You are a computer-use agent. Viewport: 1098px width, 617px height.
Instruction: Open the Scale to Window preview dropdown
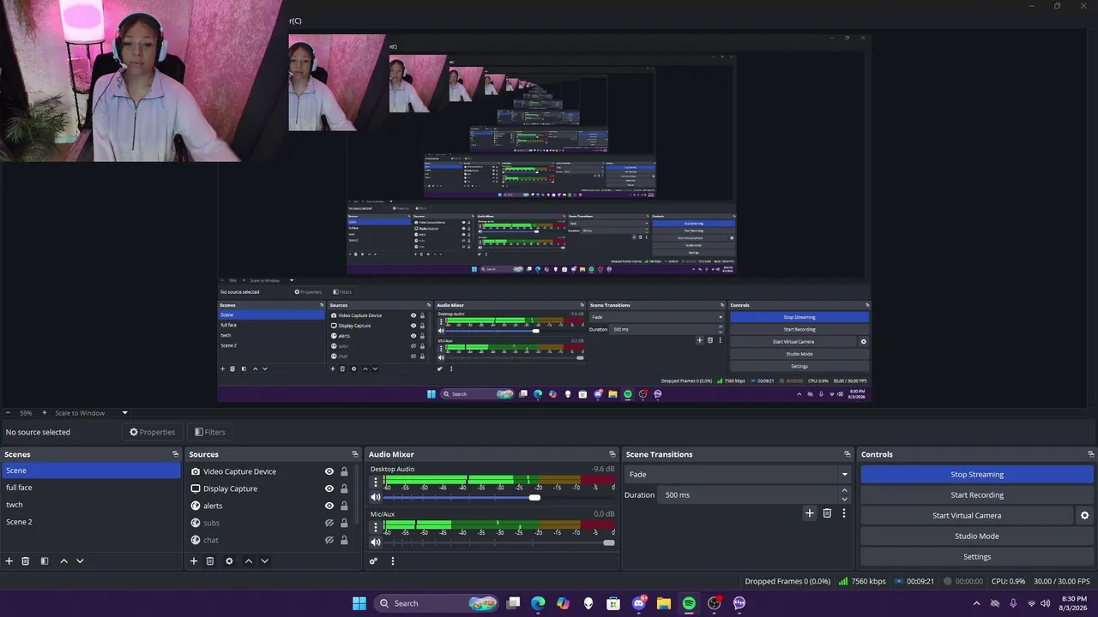(91, 413)
